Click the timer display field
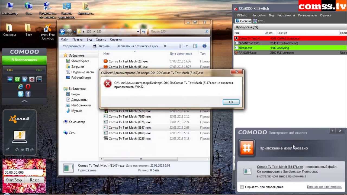 click(x=24, y=173)
